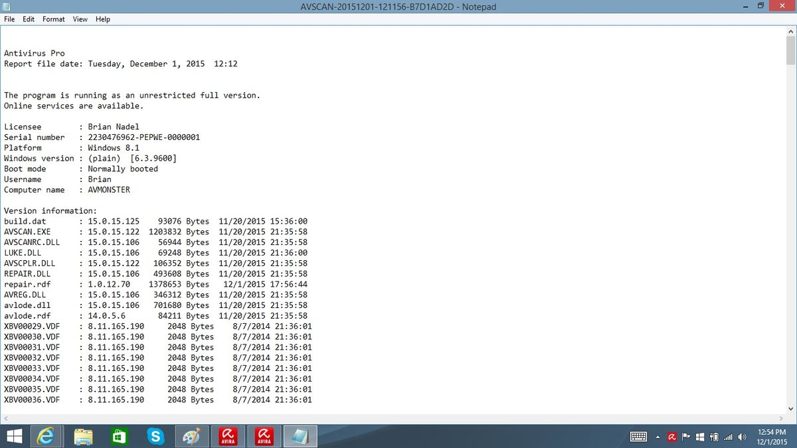Click the Username line
The height and width of the screenshot is (448, 797).
click(58, 179)
